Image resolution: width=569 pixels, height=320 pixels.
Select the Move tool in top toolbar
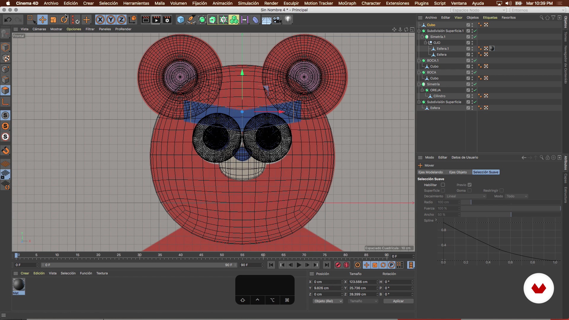(x=42, y=20)
